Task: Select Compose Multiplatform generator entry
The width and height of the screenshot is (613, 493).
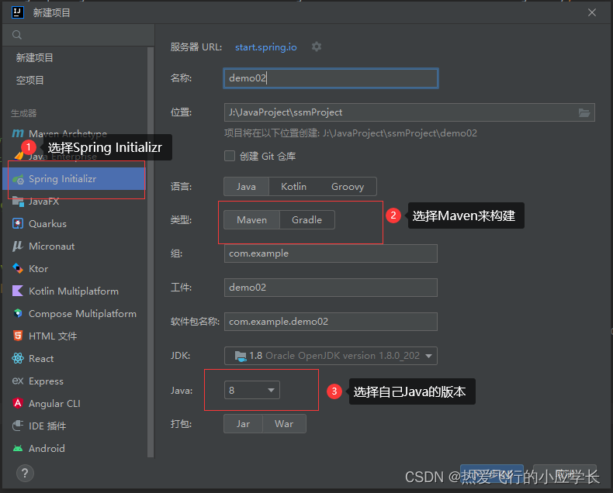Action: tap(74, 314)
